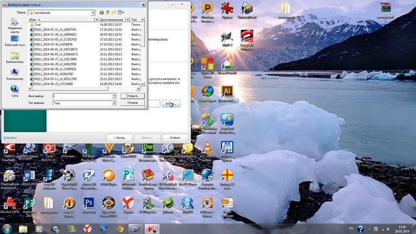Open Kaspersky from the taskbar
This screenshot has height=234, width=416.
tap(152, 229)
